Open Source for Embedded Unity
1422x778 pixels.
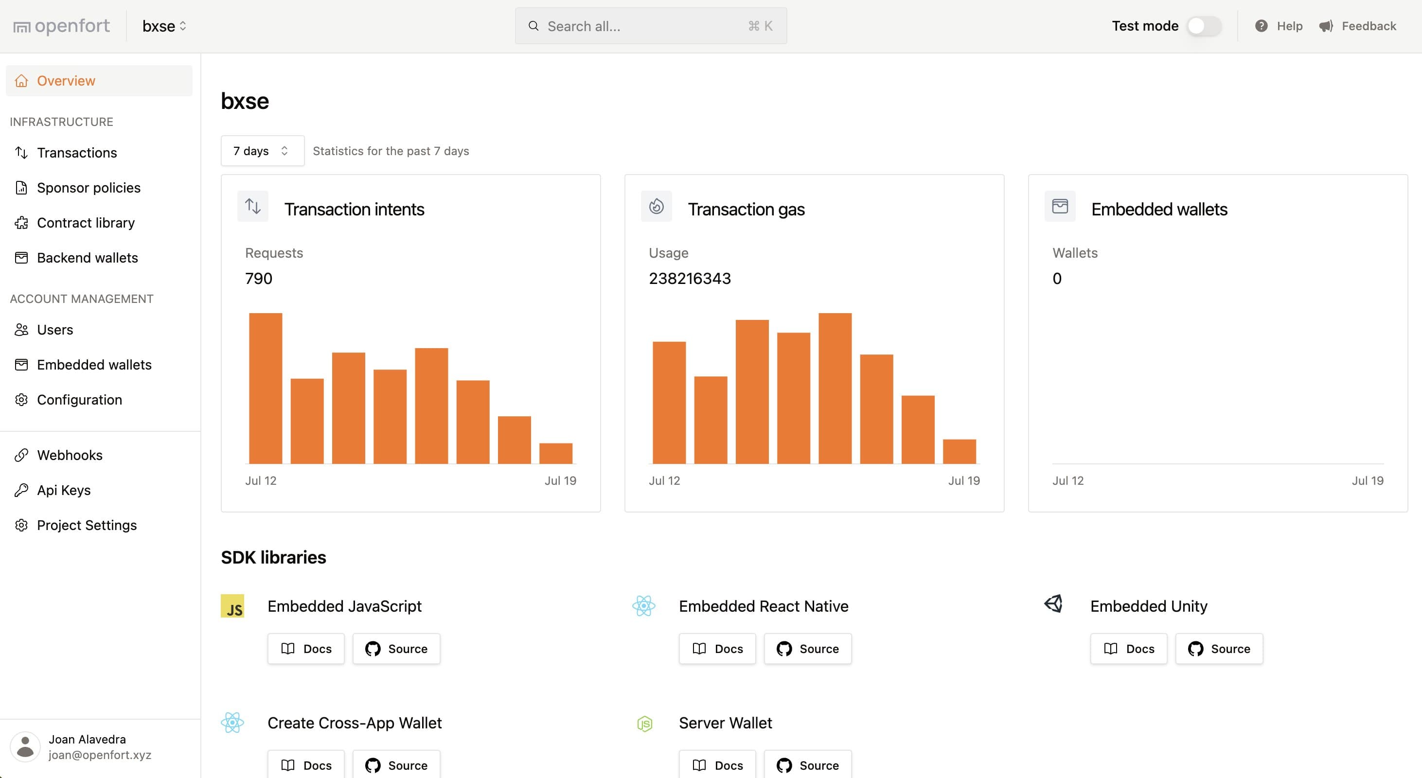pyautogui.click(x=1219, y=649)
